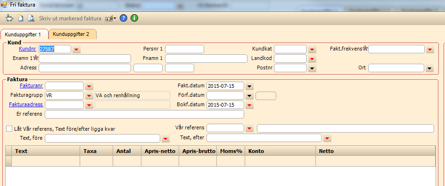This screenshot has height=186, width=445.
Task: Click the Antal column header
Action: point(127,151)
